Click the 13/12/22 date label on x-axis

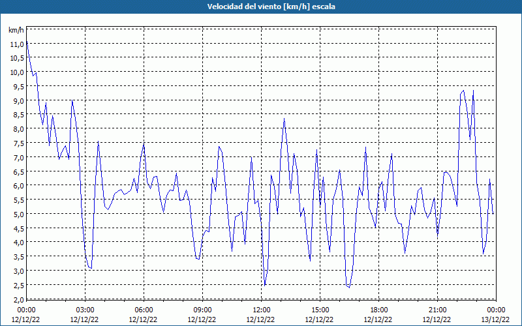[495, 319]
